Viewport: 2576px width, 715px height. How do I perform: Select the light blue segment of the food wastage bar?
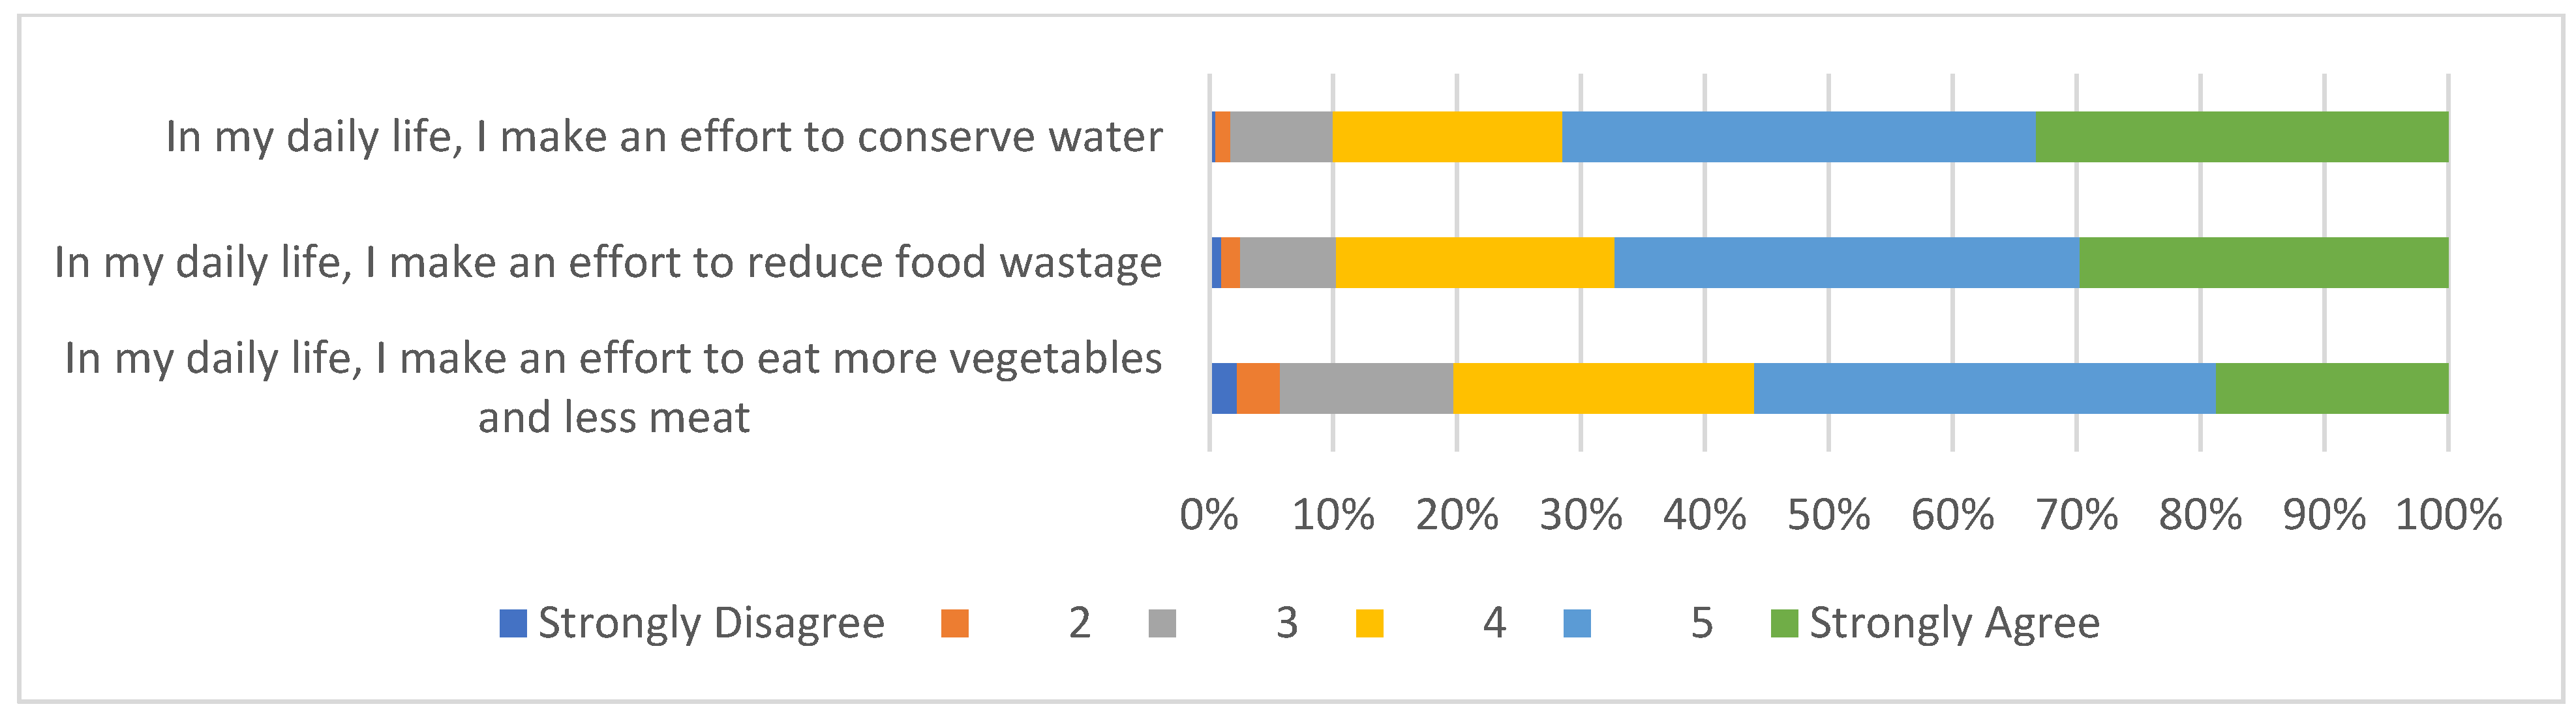[x=1846, y=263]
